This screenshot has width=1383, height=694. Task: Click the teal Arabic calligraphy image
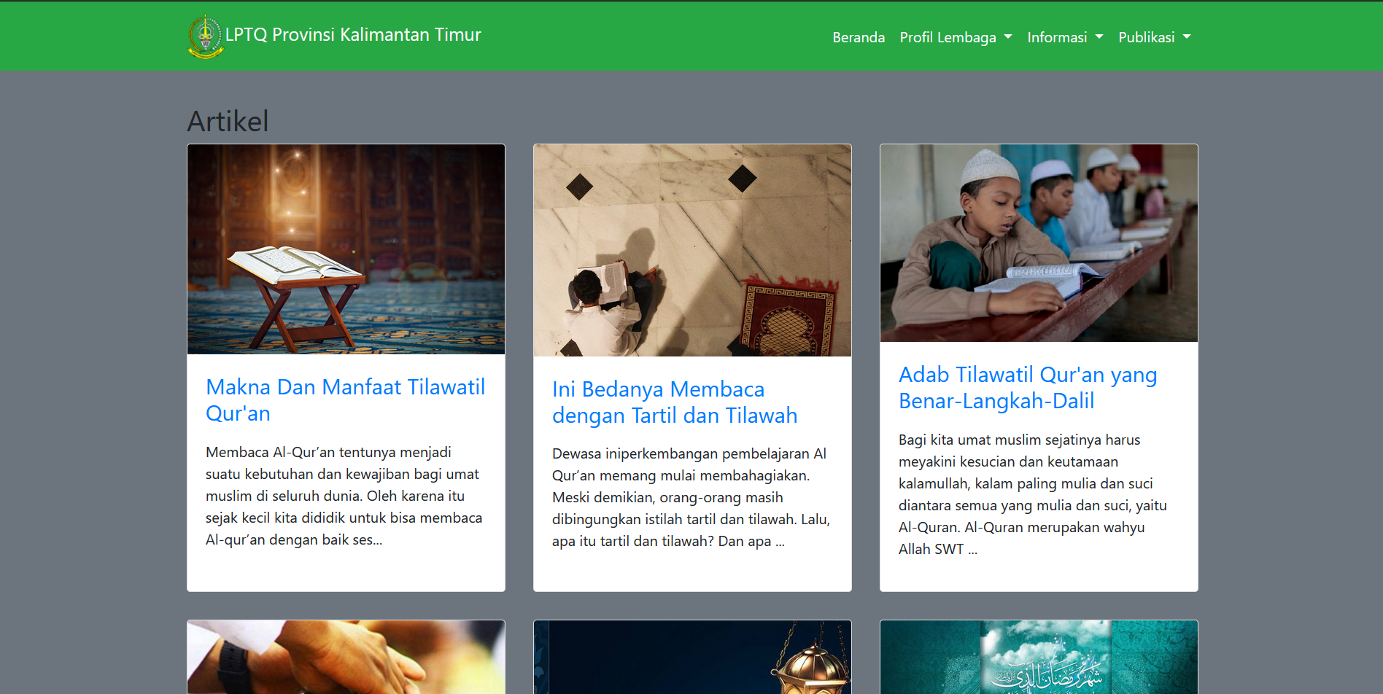tap(1039, 657)
